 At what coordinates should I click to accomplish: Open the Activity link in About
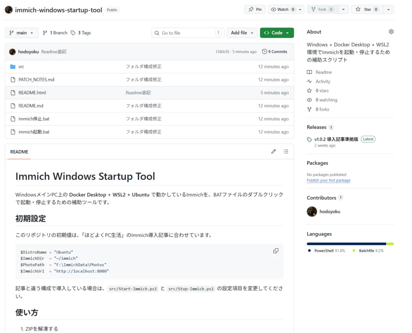point(323,82)
